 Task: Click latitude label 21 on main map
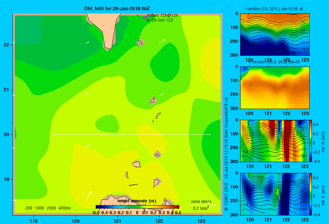click(6, 90)
